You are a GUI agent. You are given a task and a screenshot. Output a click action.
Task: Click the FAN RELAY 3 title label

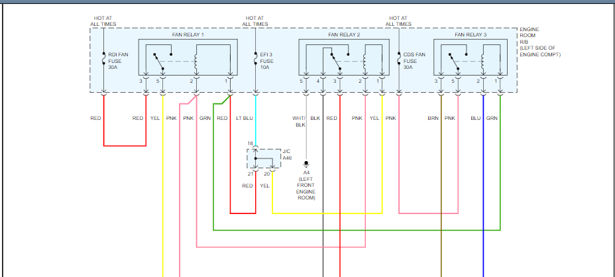coord(471,35)
